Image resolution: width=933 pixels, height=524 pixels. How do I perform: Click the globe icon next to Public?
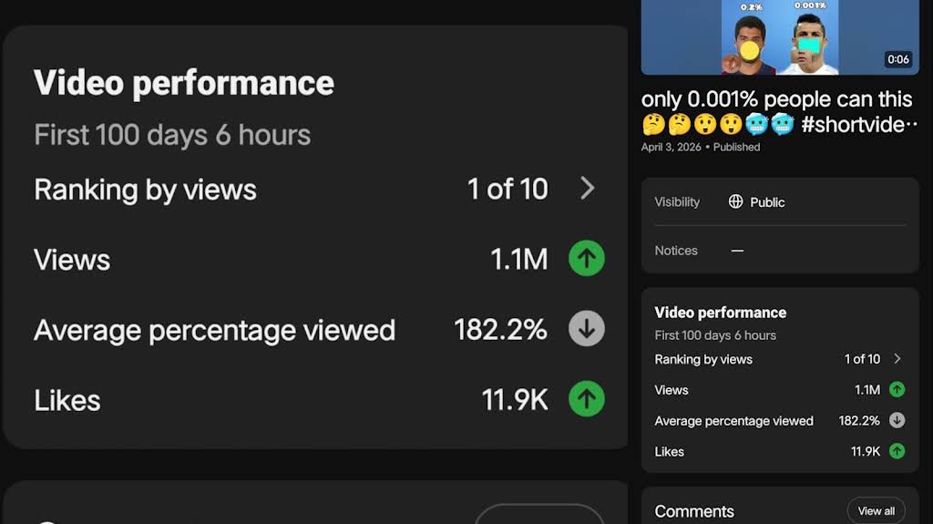click(x=735, y=202)
